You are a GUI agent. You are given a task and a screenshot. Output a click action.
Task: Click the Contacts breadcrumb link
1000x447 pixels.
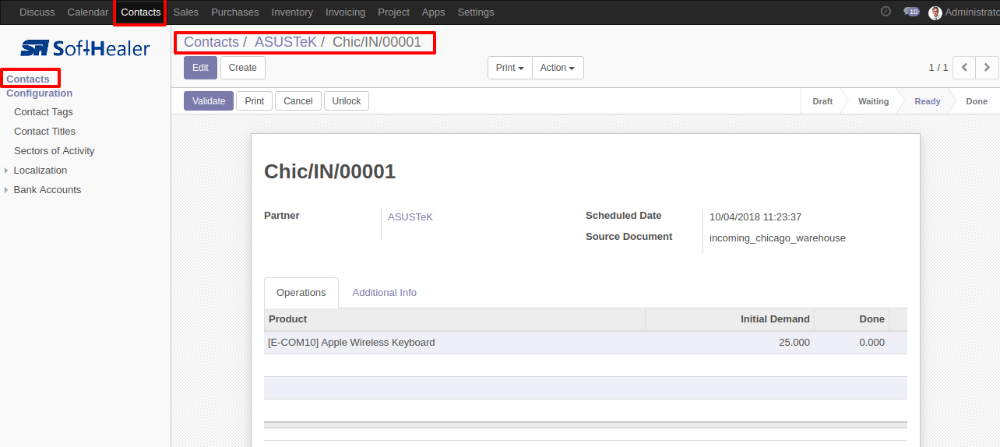(211, 42)
